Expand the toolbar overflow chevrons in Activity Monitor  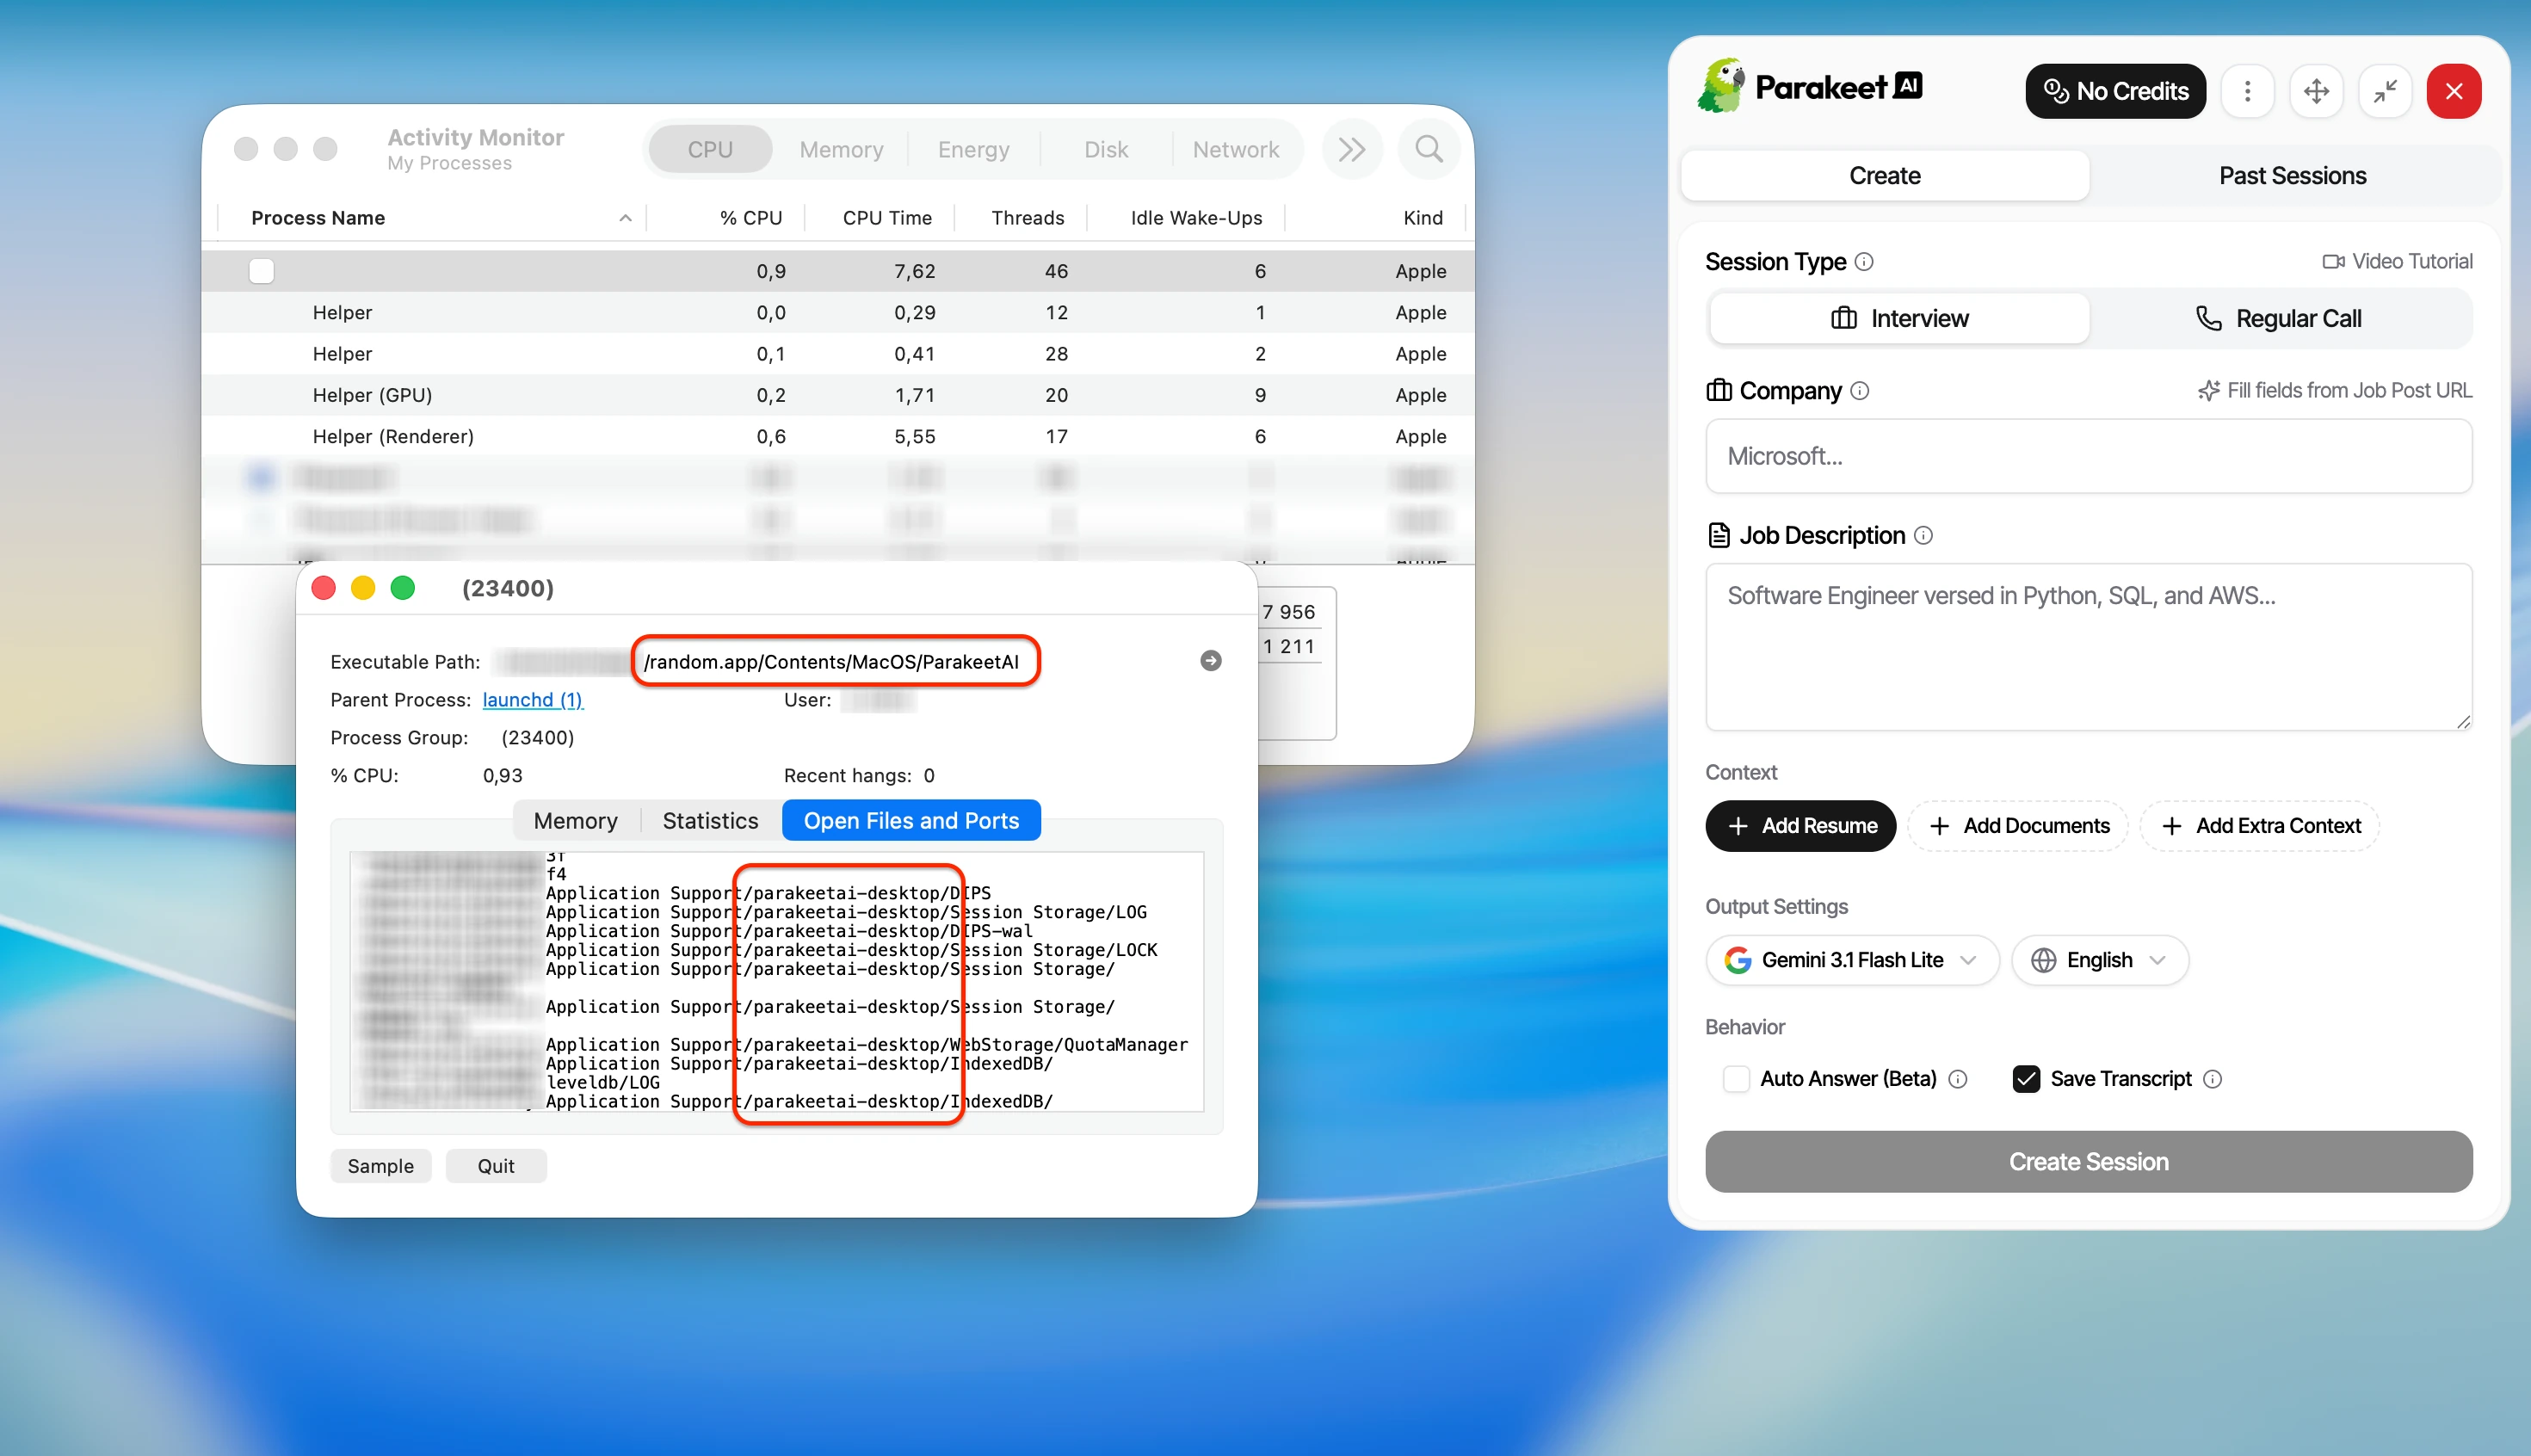pos(1352,149)
